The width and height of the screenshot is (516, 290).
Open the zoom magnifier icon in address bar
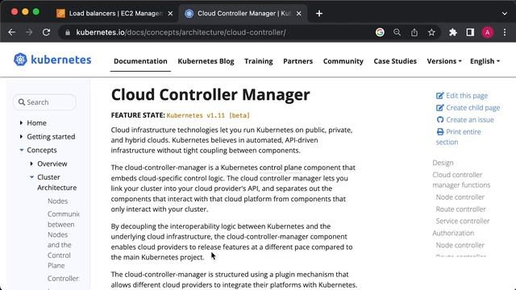pyautogui.click(x=397, y=32)
